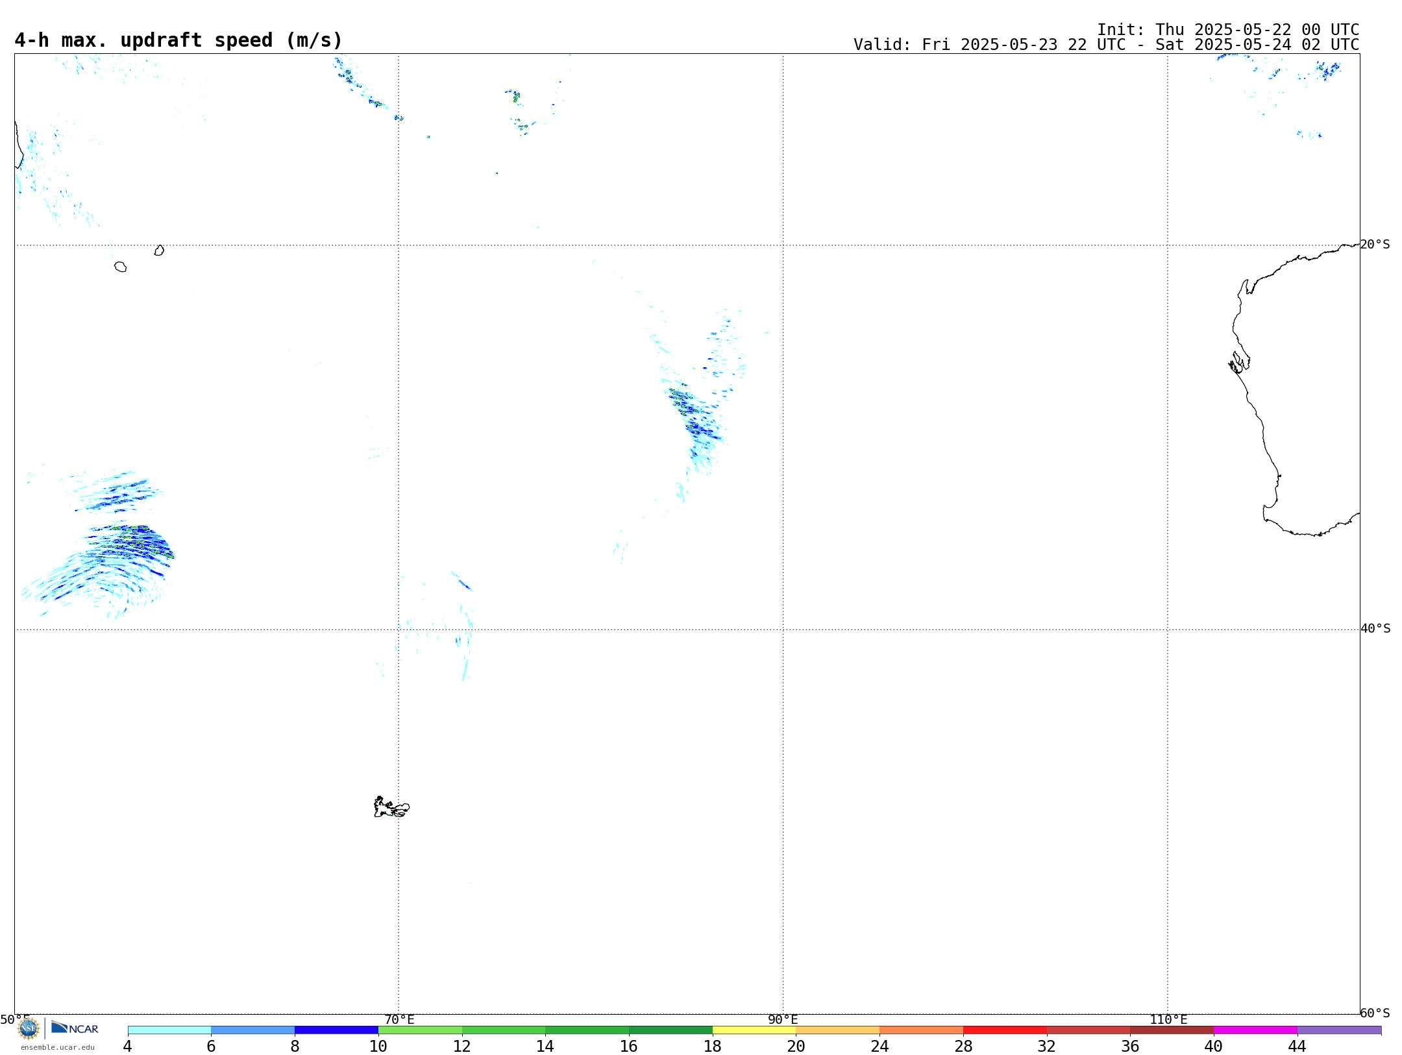Open the ensemble.ucar.edu text link
Viewport: 1402px width, 1055px height.
[58, 1047]
